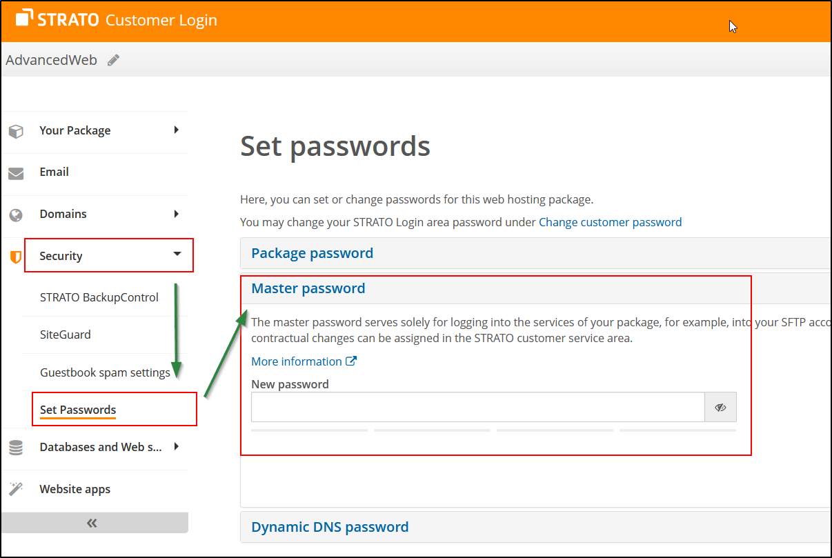
Task: Click the pencil icon next to AdvancedWeb
Action: 114,60
